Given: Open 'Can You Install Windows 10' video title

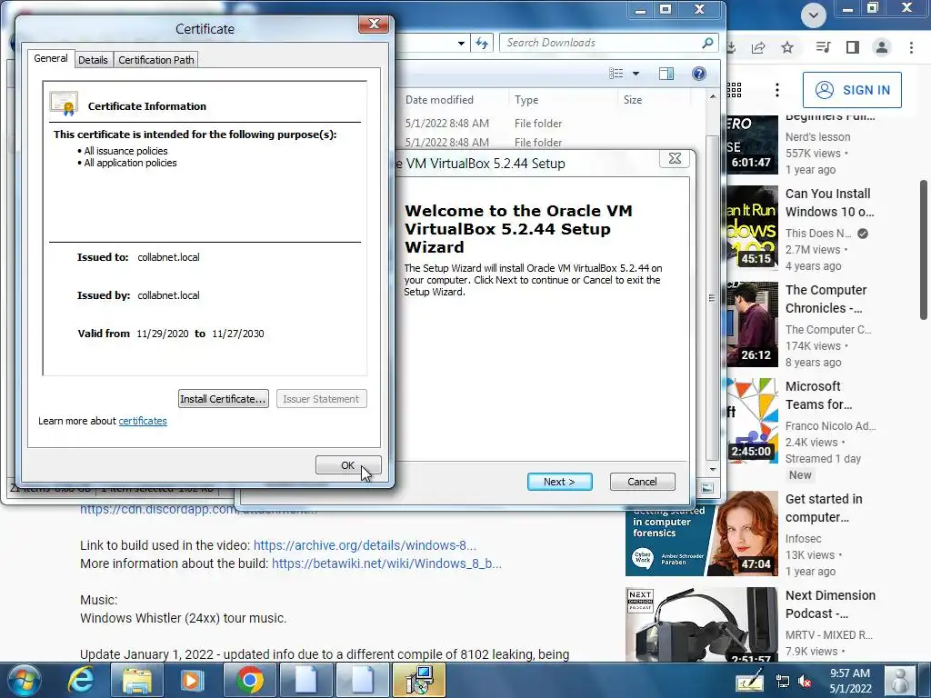Looking at the screenshot, I should [x=828, y=203].
